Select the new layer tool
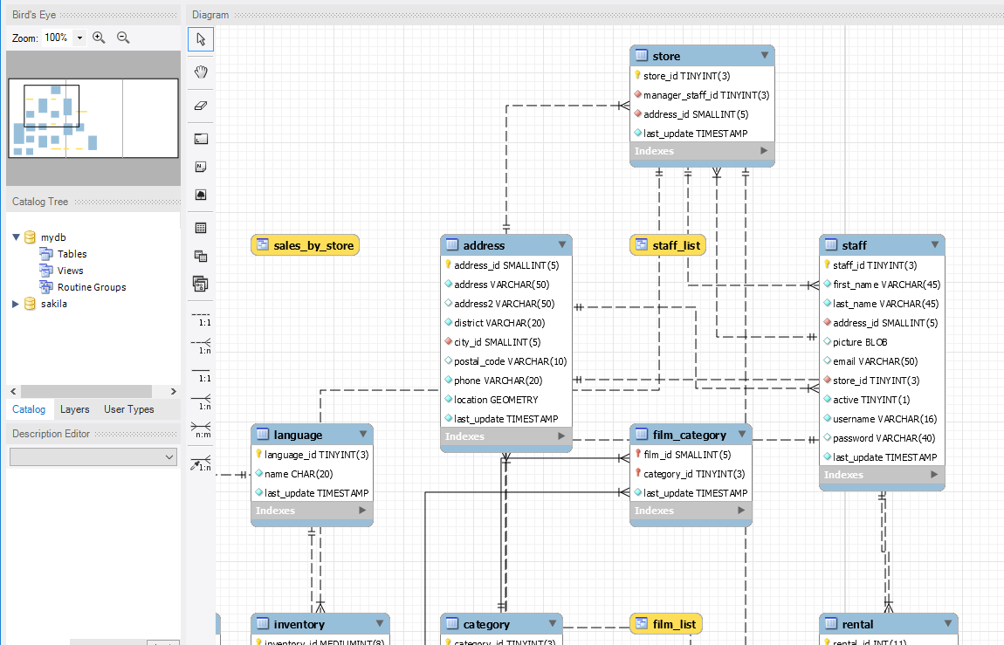Screen dimensions: 1004x645 [201, 139]
